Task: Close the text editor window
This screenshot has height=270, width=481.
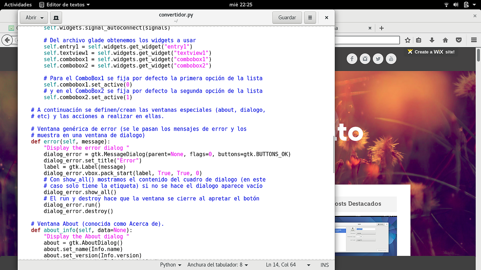Action: point(327,18)
